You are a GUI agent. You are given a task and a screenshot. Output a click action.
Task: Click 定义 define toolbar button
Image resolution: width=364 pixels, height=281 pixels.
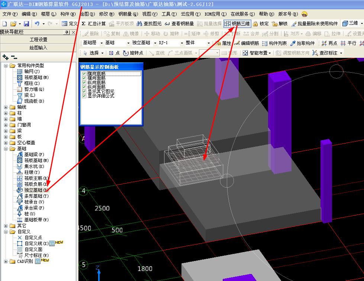click(70, 24)
